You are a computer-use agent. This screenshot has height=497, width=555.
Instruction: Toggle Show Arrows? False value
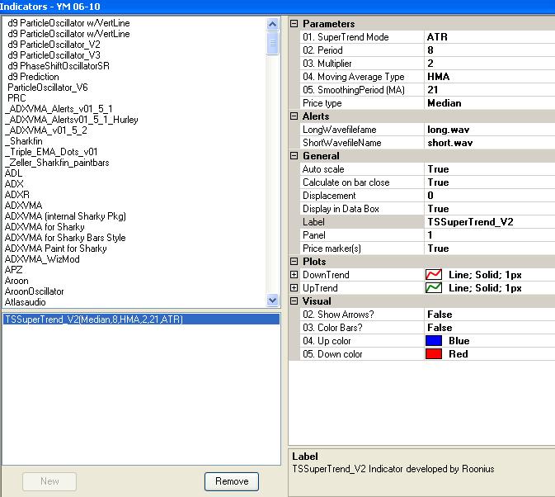490,315
